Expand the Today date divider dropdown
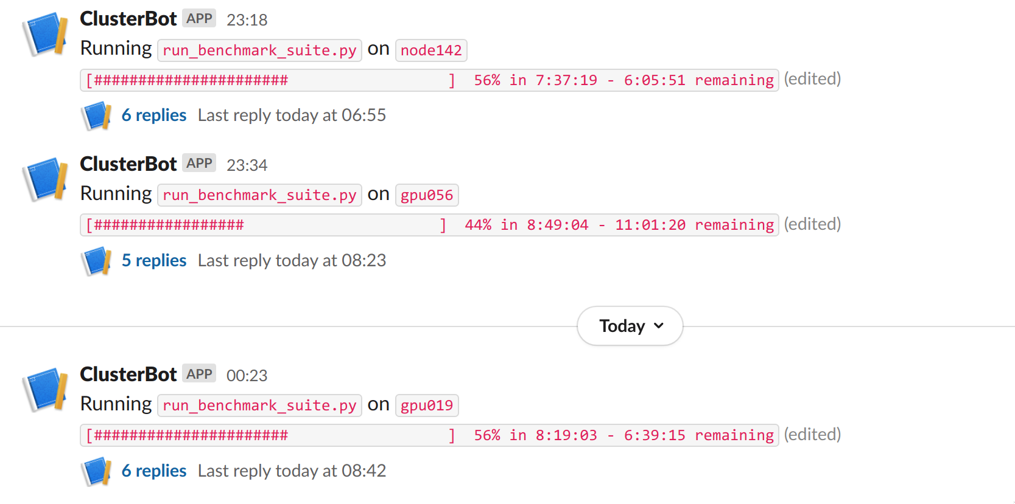The width and height of the screenshot is (1015, 504). point(630,326)
